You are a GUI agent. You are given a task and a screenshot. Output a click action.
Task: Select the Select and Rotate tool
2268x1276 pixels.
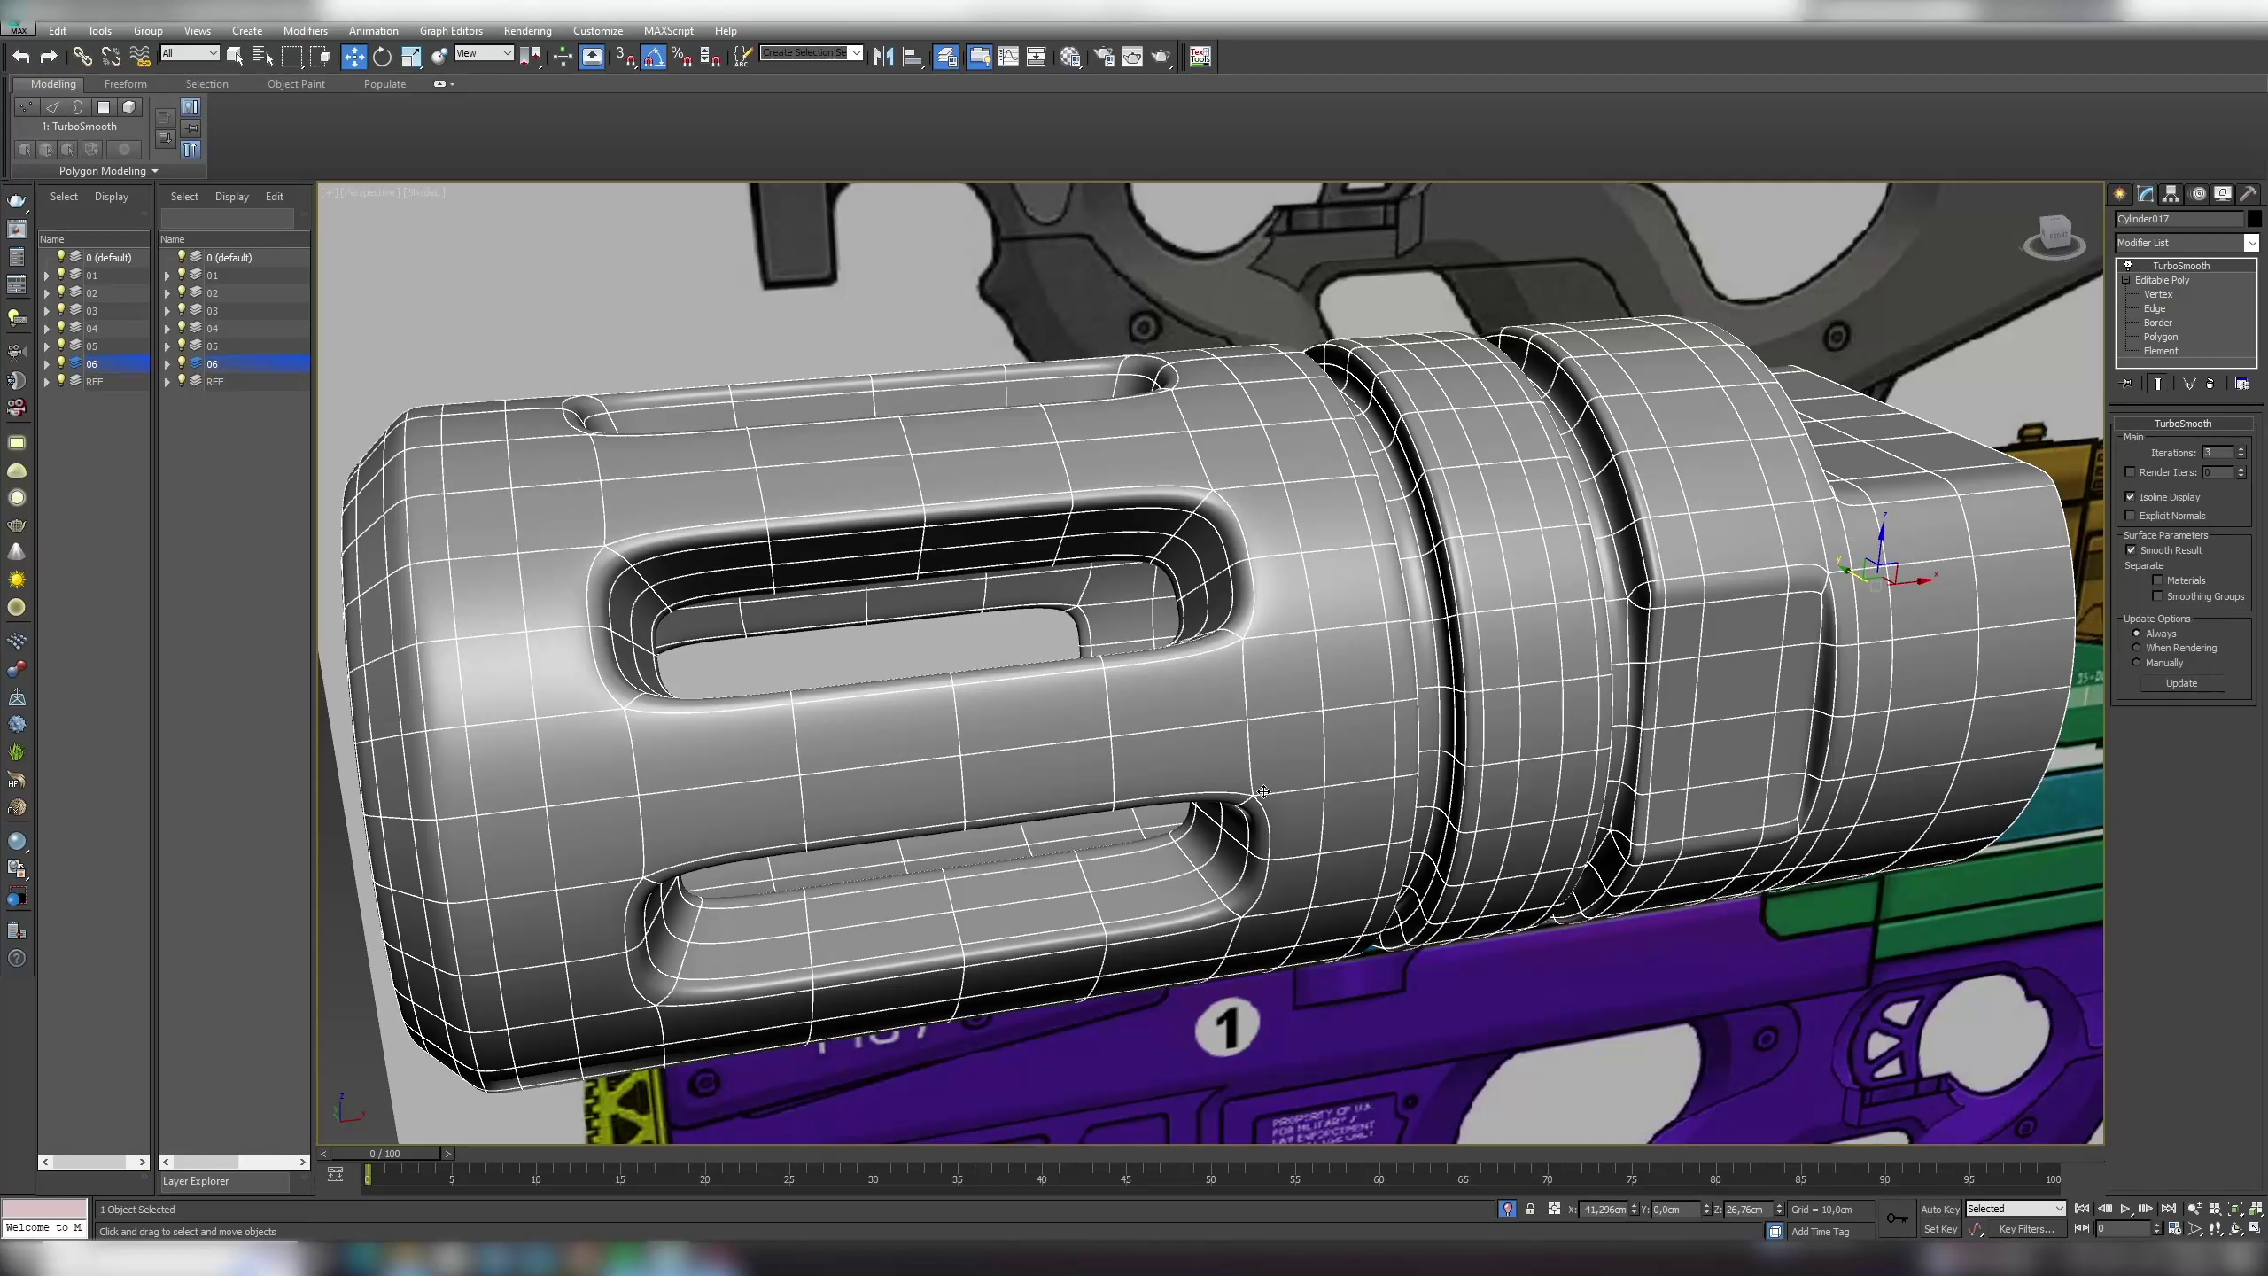click(x=383, y=57)
